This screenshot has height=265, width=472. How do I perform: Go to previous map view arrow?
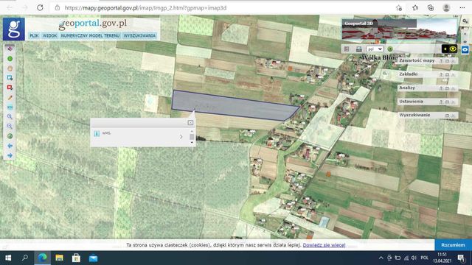click(10, 146)
